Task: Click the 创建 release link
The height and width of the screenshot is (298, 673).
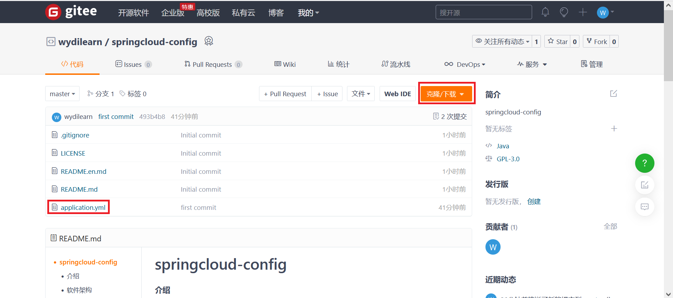Action: coord(534,201)
